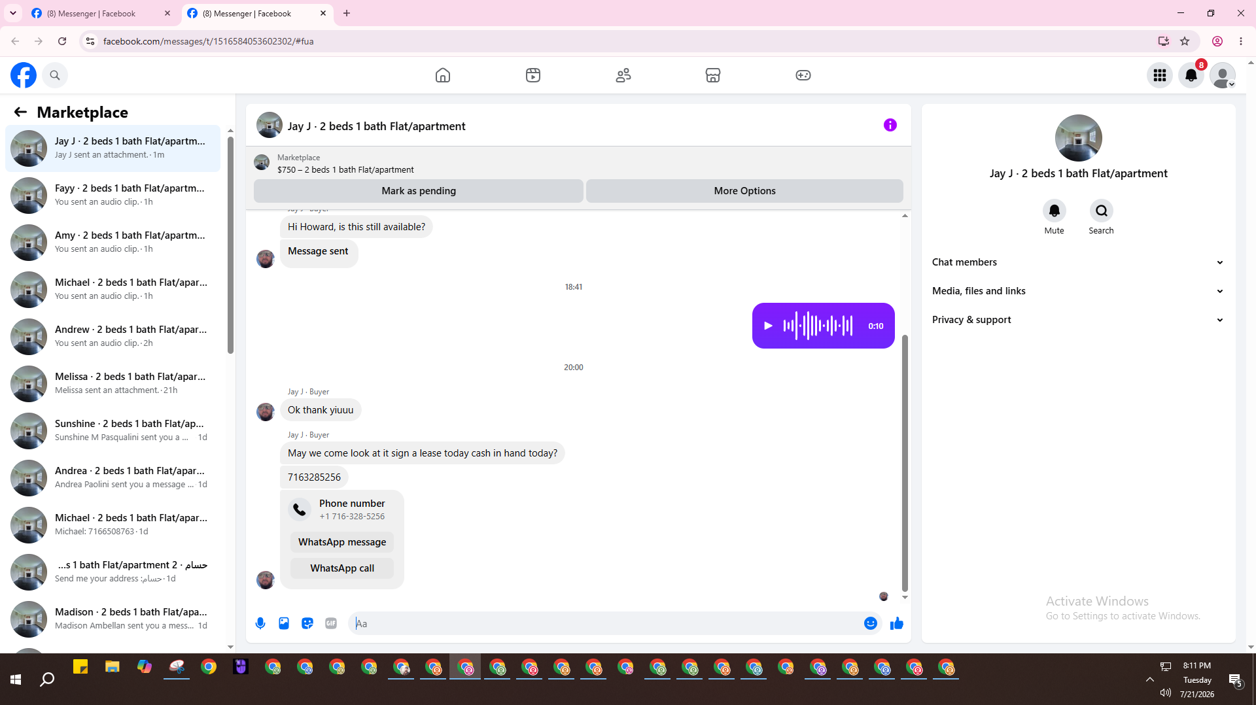This screenshot has width=1256, height=705.
Task: Open the Windows Start menu
Action: coord(16,679)
